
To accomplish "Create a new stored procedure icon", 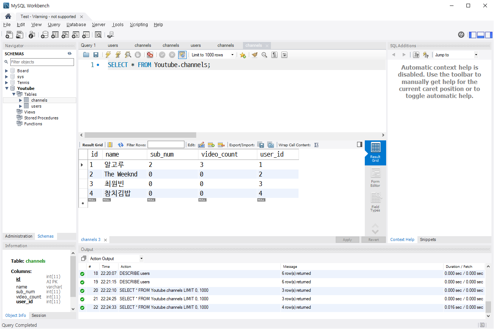I will pos(75,35).
